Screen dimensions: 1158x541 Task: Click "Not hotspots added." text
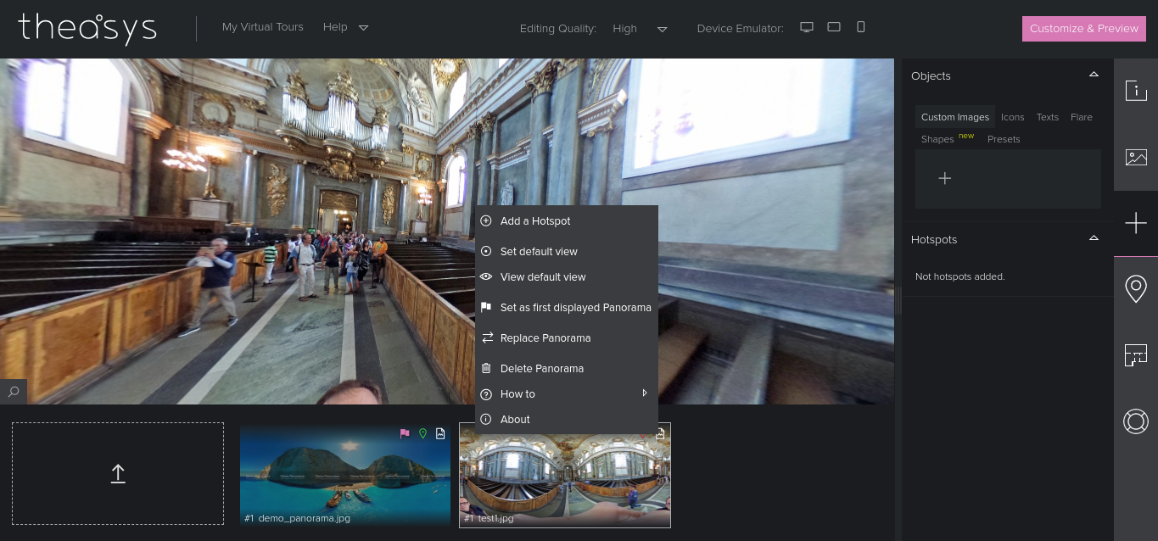tap(959, 276)
